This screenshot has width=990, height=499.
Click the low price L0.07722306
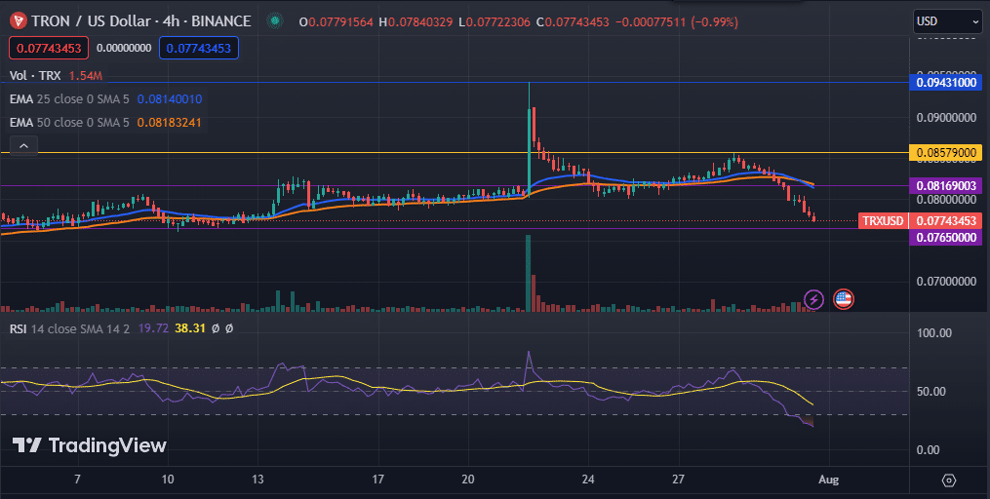pos(494,22)
